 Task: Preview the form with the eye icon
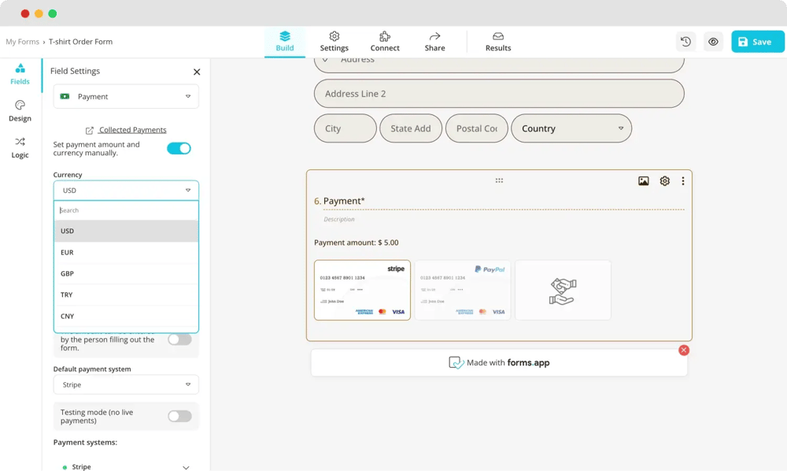713,41
